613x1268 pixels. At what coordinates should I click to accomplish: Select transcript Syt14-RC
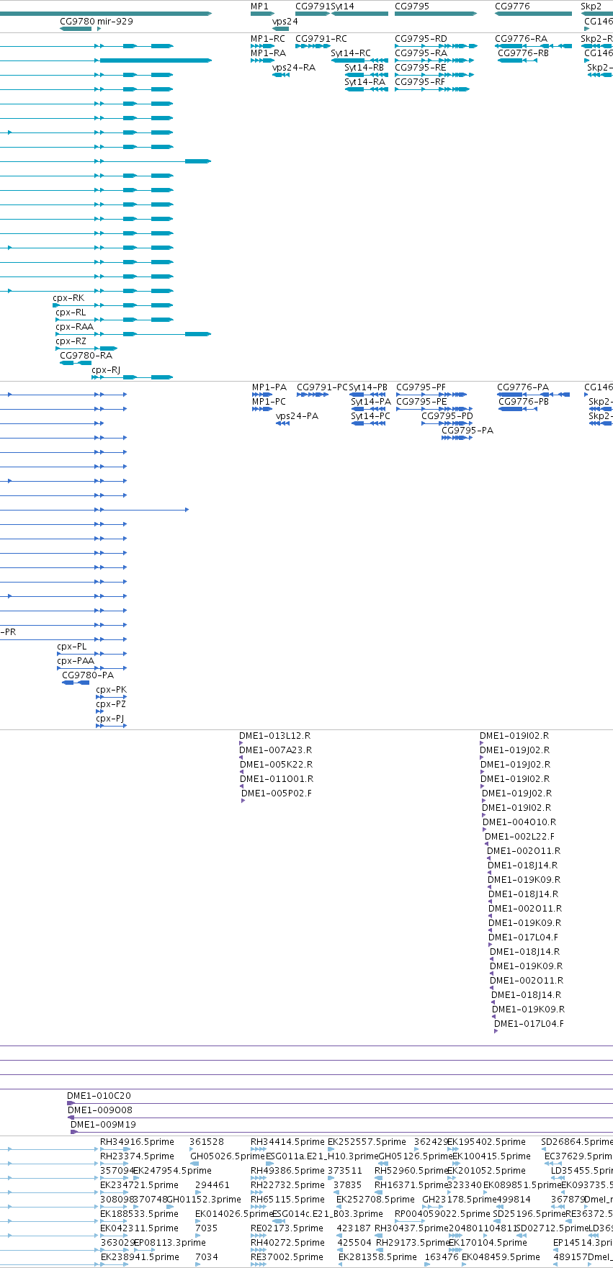point(351,53)
